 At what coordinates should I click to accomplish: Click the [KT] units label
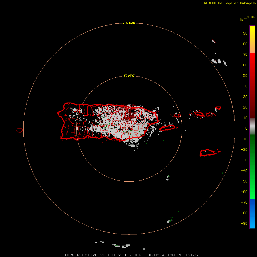(244, 20)
